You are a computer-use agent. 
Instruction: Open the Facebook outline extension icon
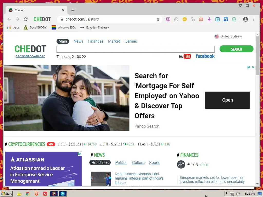[x=217, y=19]
